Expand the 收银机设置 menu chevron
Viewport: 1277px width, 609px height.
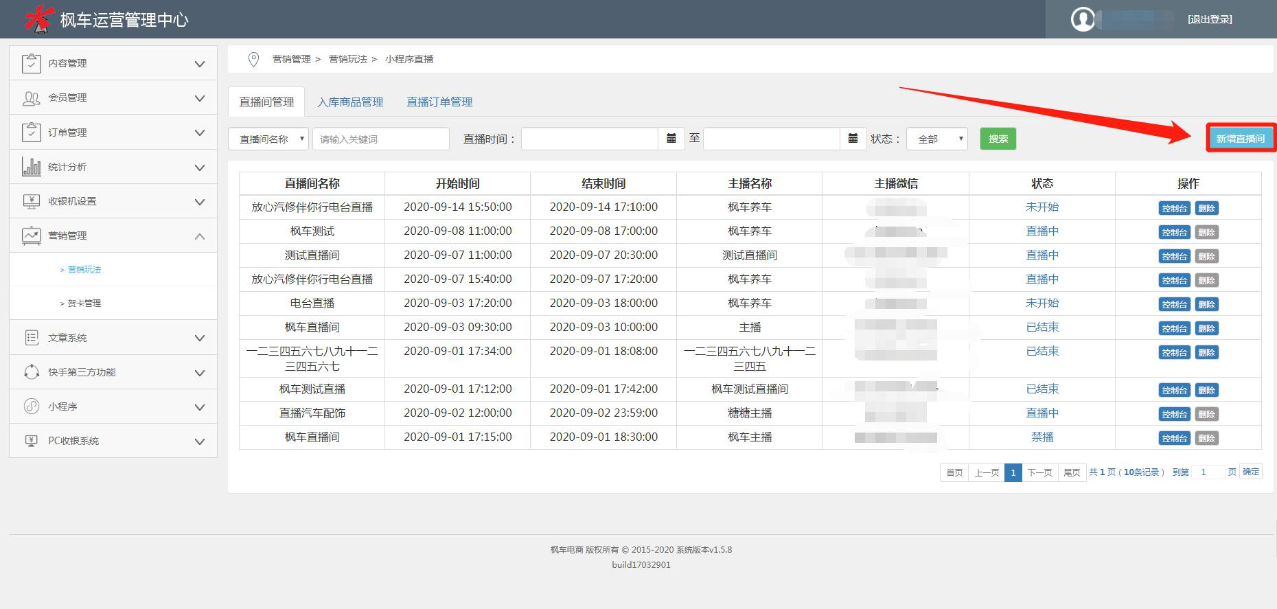click(200, 202)
